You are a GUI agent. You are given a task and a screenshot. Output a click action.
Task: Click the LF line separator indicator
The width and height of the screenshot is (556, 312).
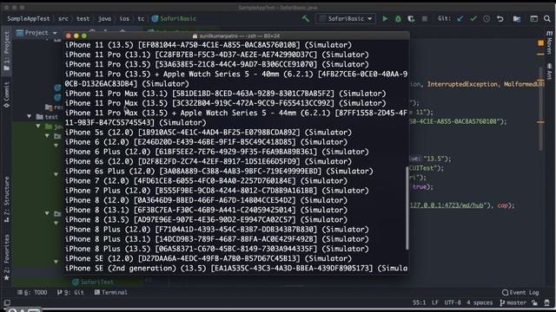click(x=435, y=302)
